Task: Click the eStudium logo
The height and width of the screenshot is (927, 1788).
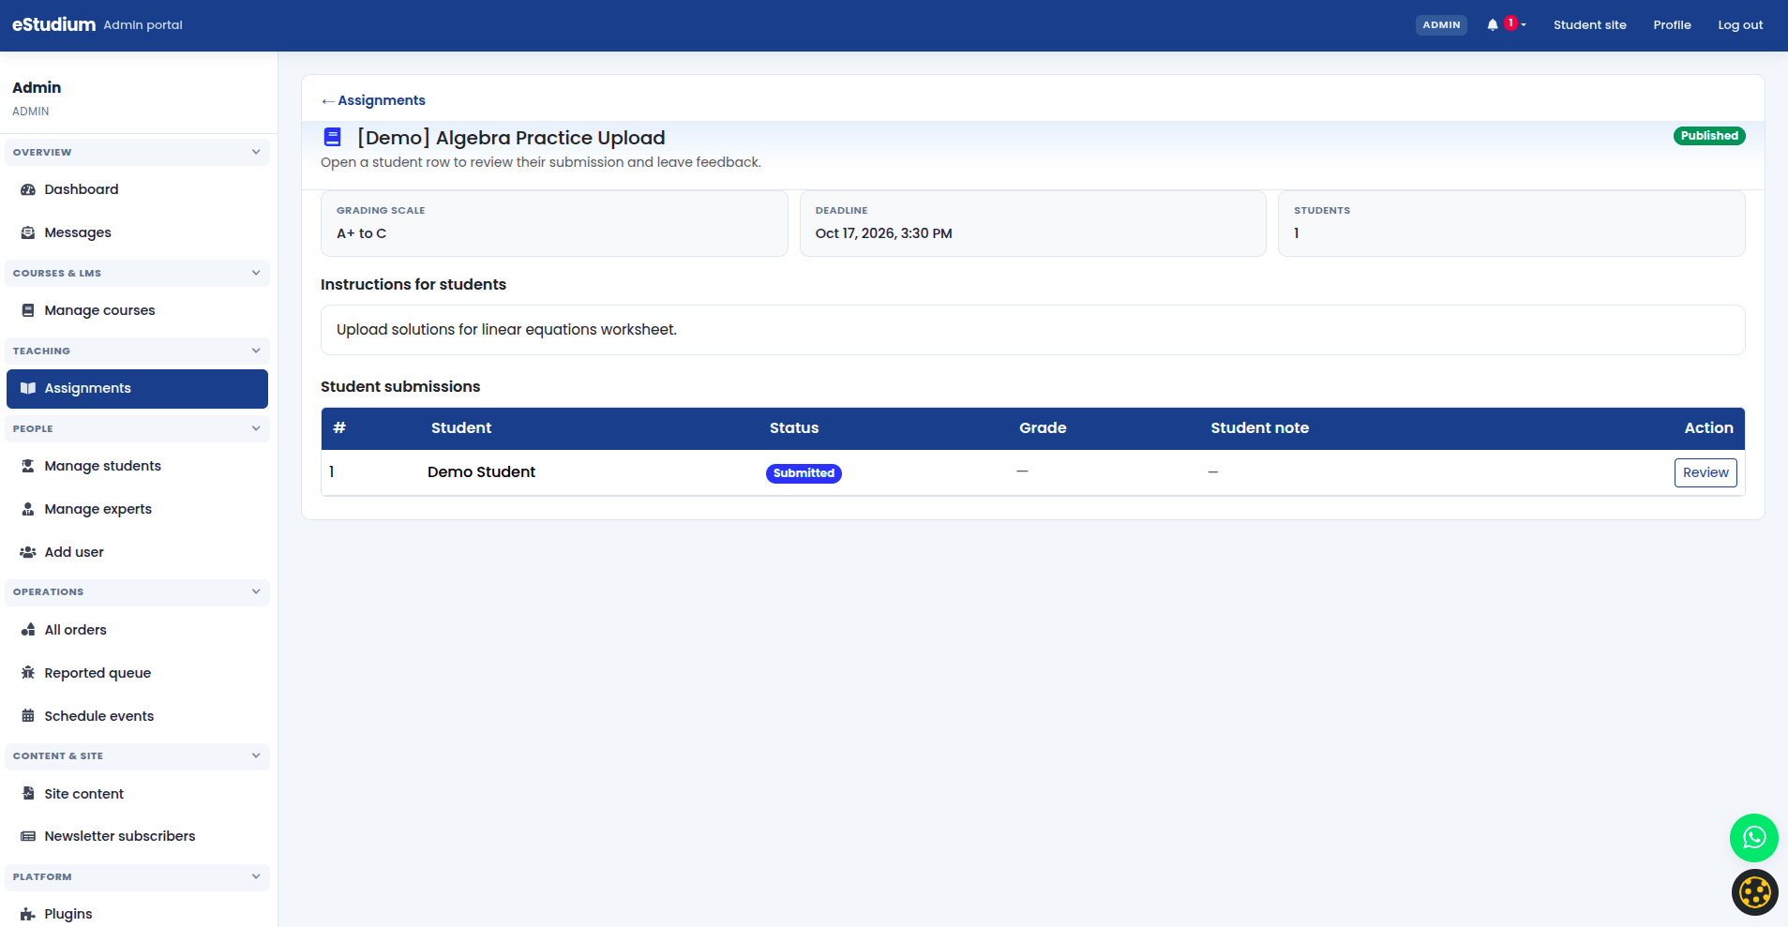Action: [x=53, y=24]
